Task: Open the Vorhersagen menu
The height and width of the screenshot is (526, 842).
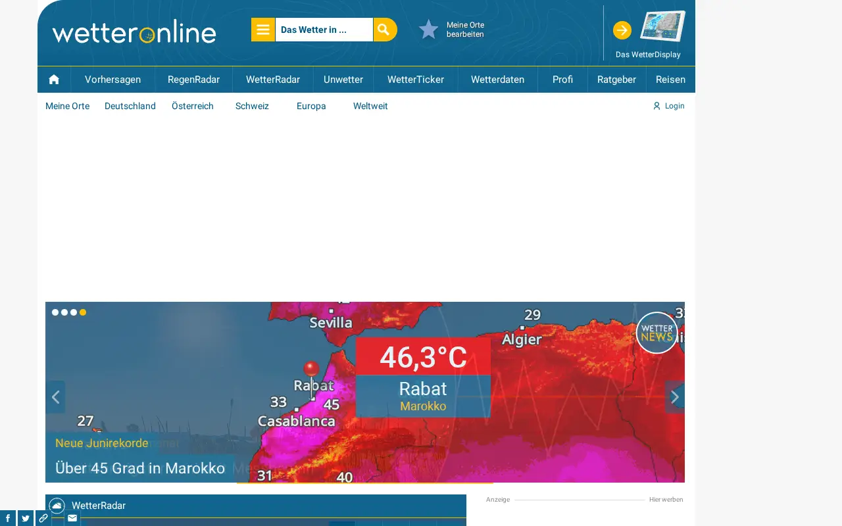Action: click(112, 80)
